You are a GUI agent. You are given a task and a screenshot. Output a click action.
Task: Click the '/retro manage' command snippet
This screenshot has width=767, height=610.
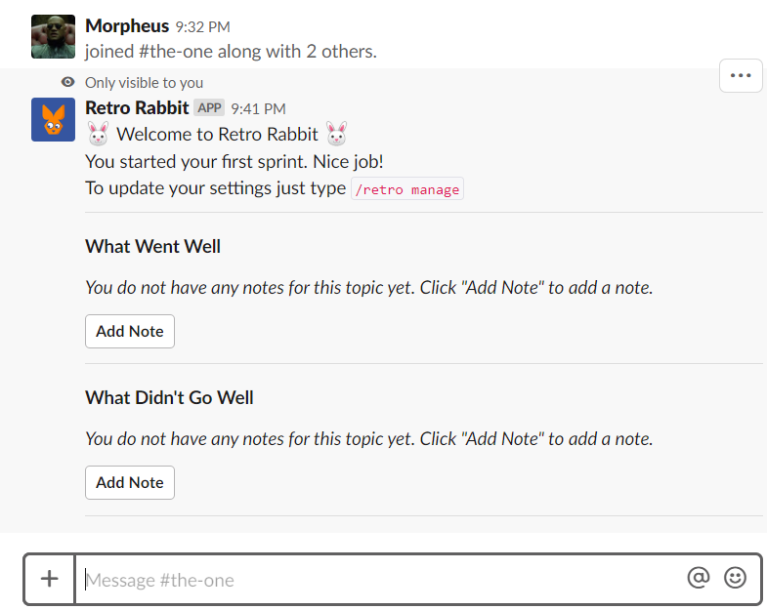pyautogui.click(x=407, y=189)
